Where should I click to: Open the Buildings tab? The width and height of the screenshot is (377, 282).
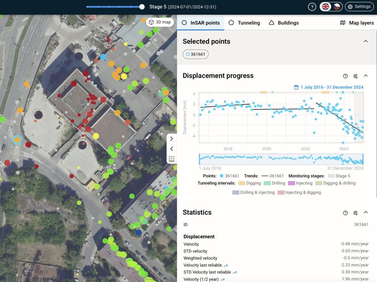point(284,23)
